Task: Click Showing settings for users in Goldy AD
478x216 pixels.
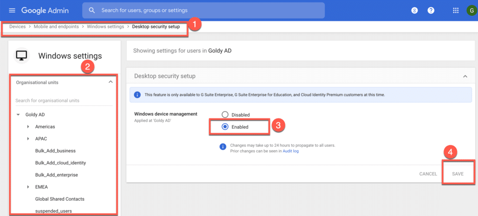Action: pyautogui.click(x=182, y=51)
